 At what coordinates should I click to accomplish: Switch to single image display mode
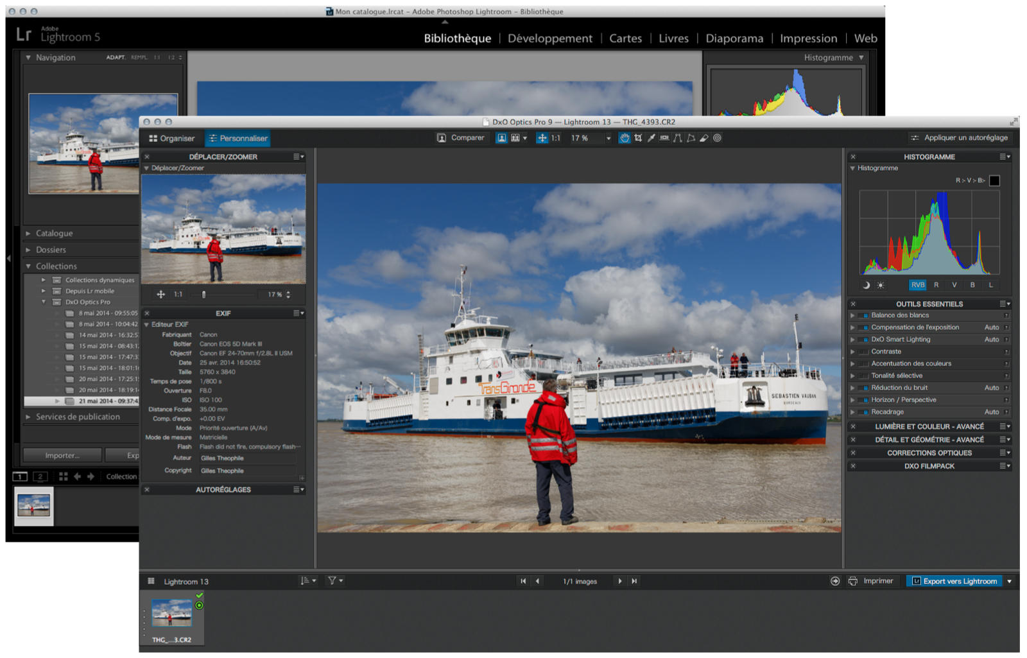pyautogui.click(x=501, y=138)
